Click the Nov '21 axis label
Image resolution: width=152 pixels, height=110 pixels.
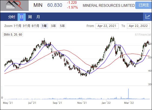pos(82,103)
